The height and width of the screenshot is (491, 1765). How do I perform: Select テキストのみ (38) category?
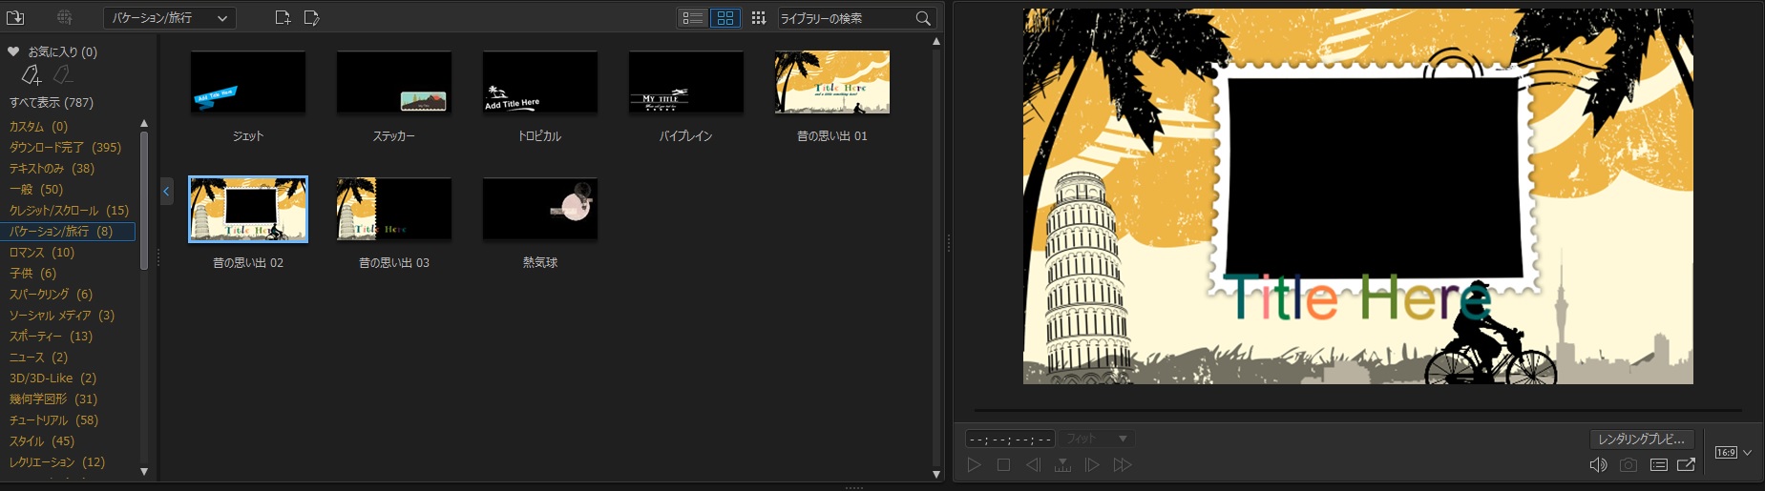tap(52, 168)
